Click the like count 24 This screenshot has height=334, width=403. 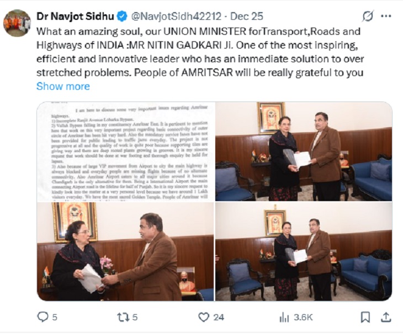[219, 317]
